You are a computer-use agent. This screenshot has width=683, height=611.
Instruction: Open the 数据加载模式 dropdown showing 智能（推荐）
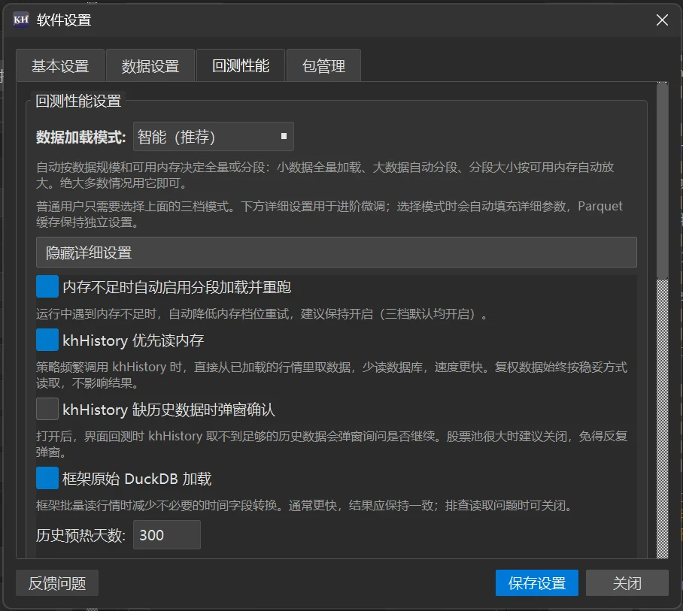tap(214, 137)
